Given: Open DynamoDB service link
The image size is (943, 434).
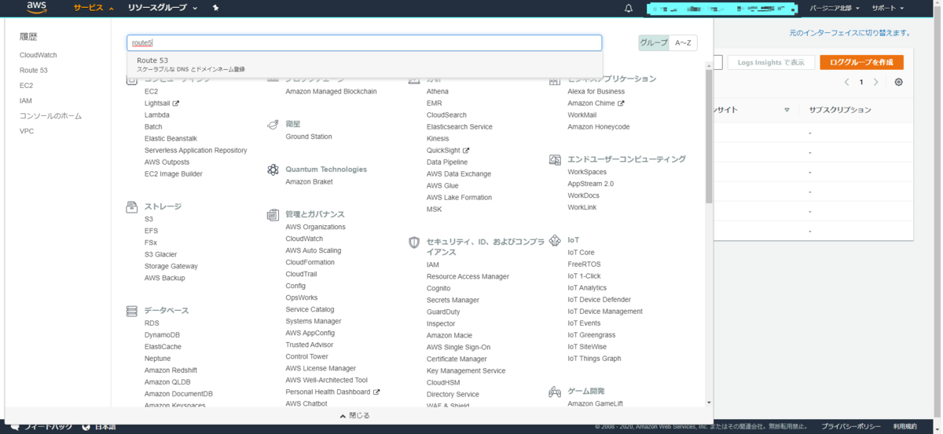Looking at the screenshot, I should [162, 335].
